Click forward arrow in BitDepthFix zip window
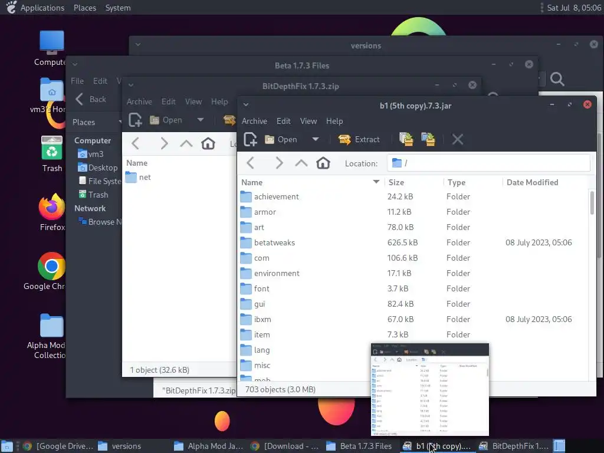Viewport: 604px width, 453px height. pyautogui.click(x=164, y=144)
